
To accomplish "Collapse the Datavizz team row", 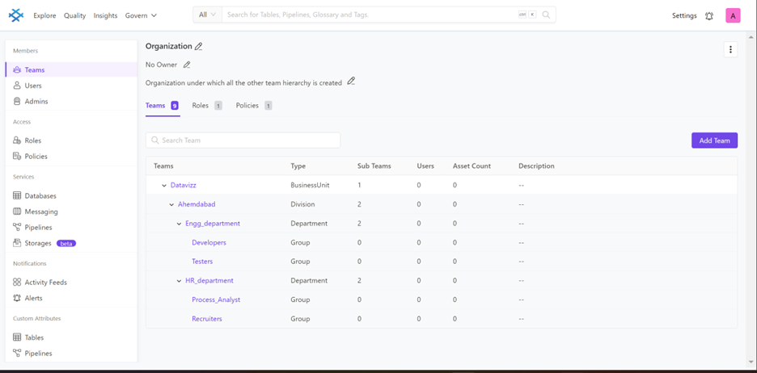I will click(164, 186).
